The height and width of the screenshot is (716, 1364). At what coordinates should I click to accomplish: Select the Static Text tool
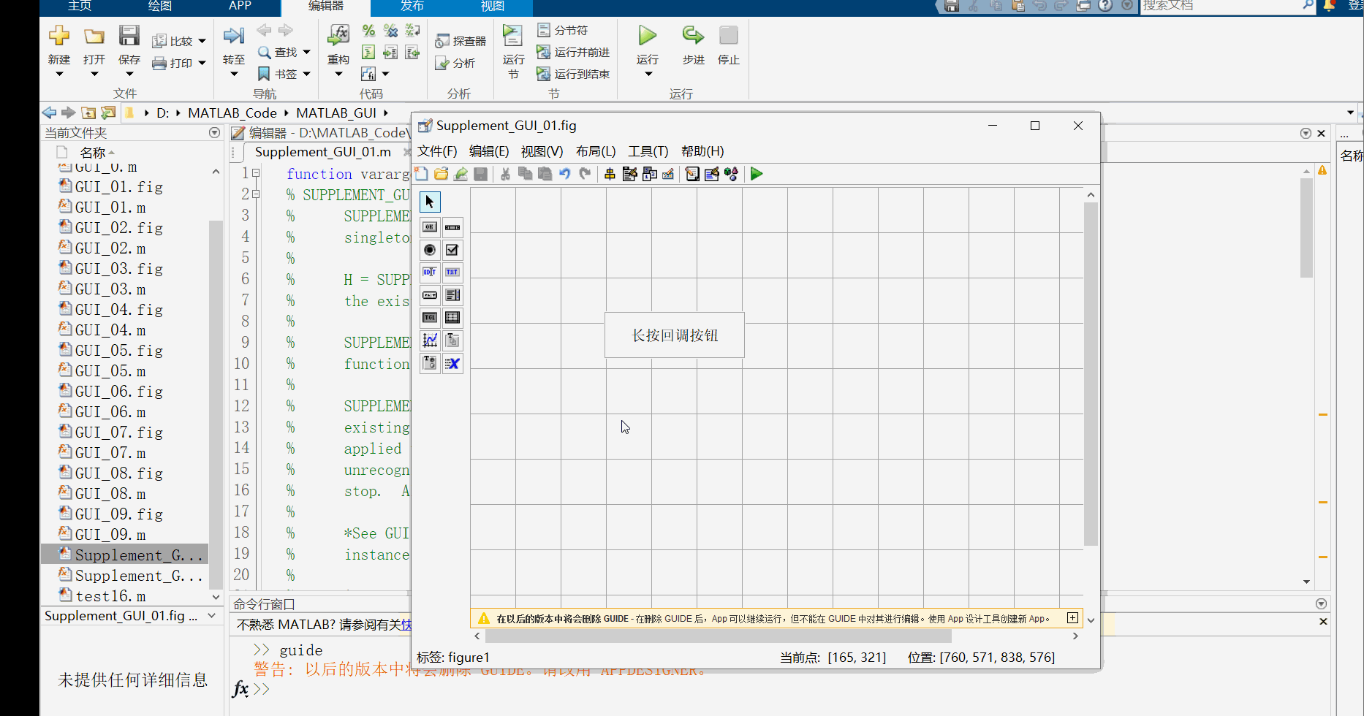pyautogui.click(x=452, y=272)
